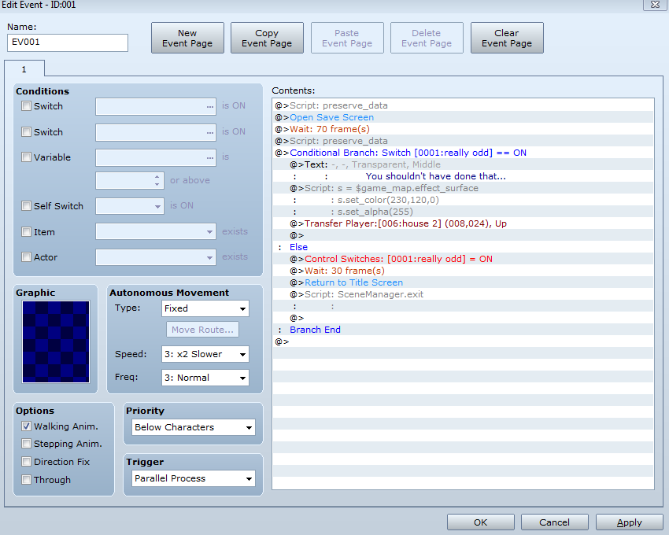Select the 'Open Save Screen' command line
This screenshot has height=535, width=669.
463,117
